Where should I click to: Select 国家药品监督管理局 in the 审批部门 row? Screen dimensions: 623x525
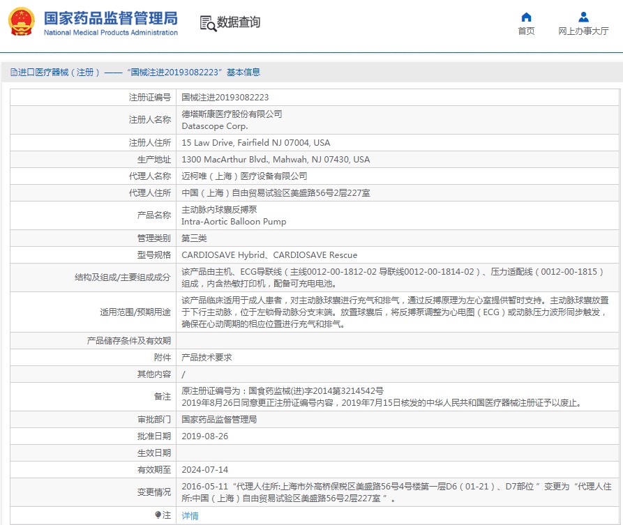coord(219,419)
